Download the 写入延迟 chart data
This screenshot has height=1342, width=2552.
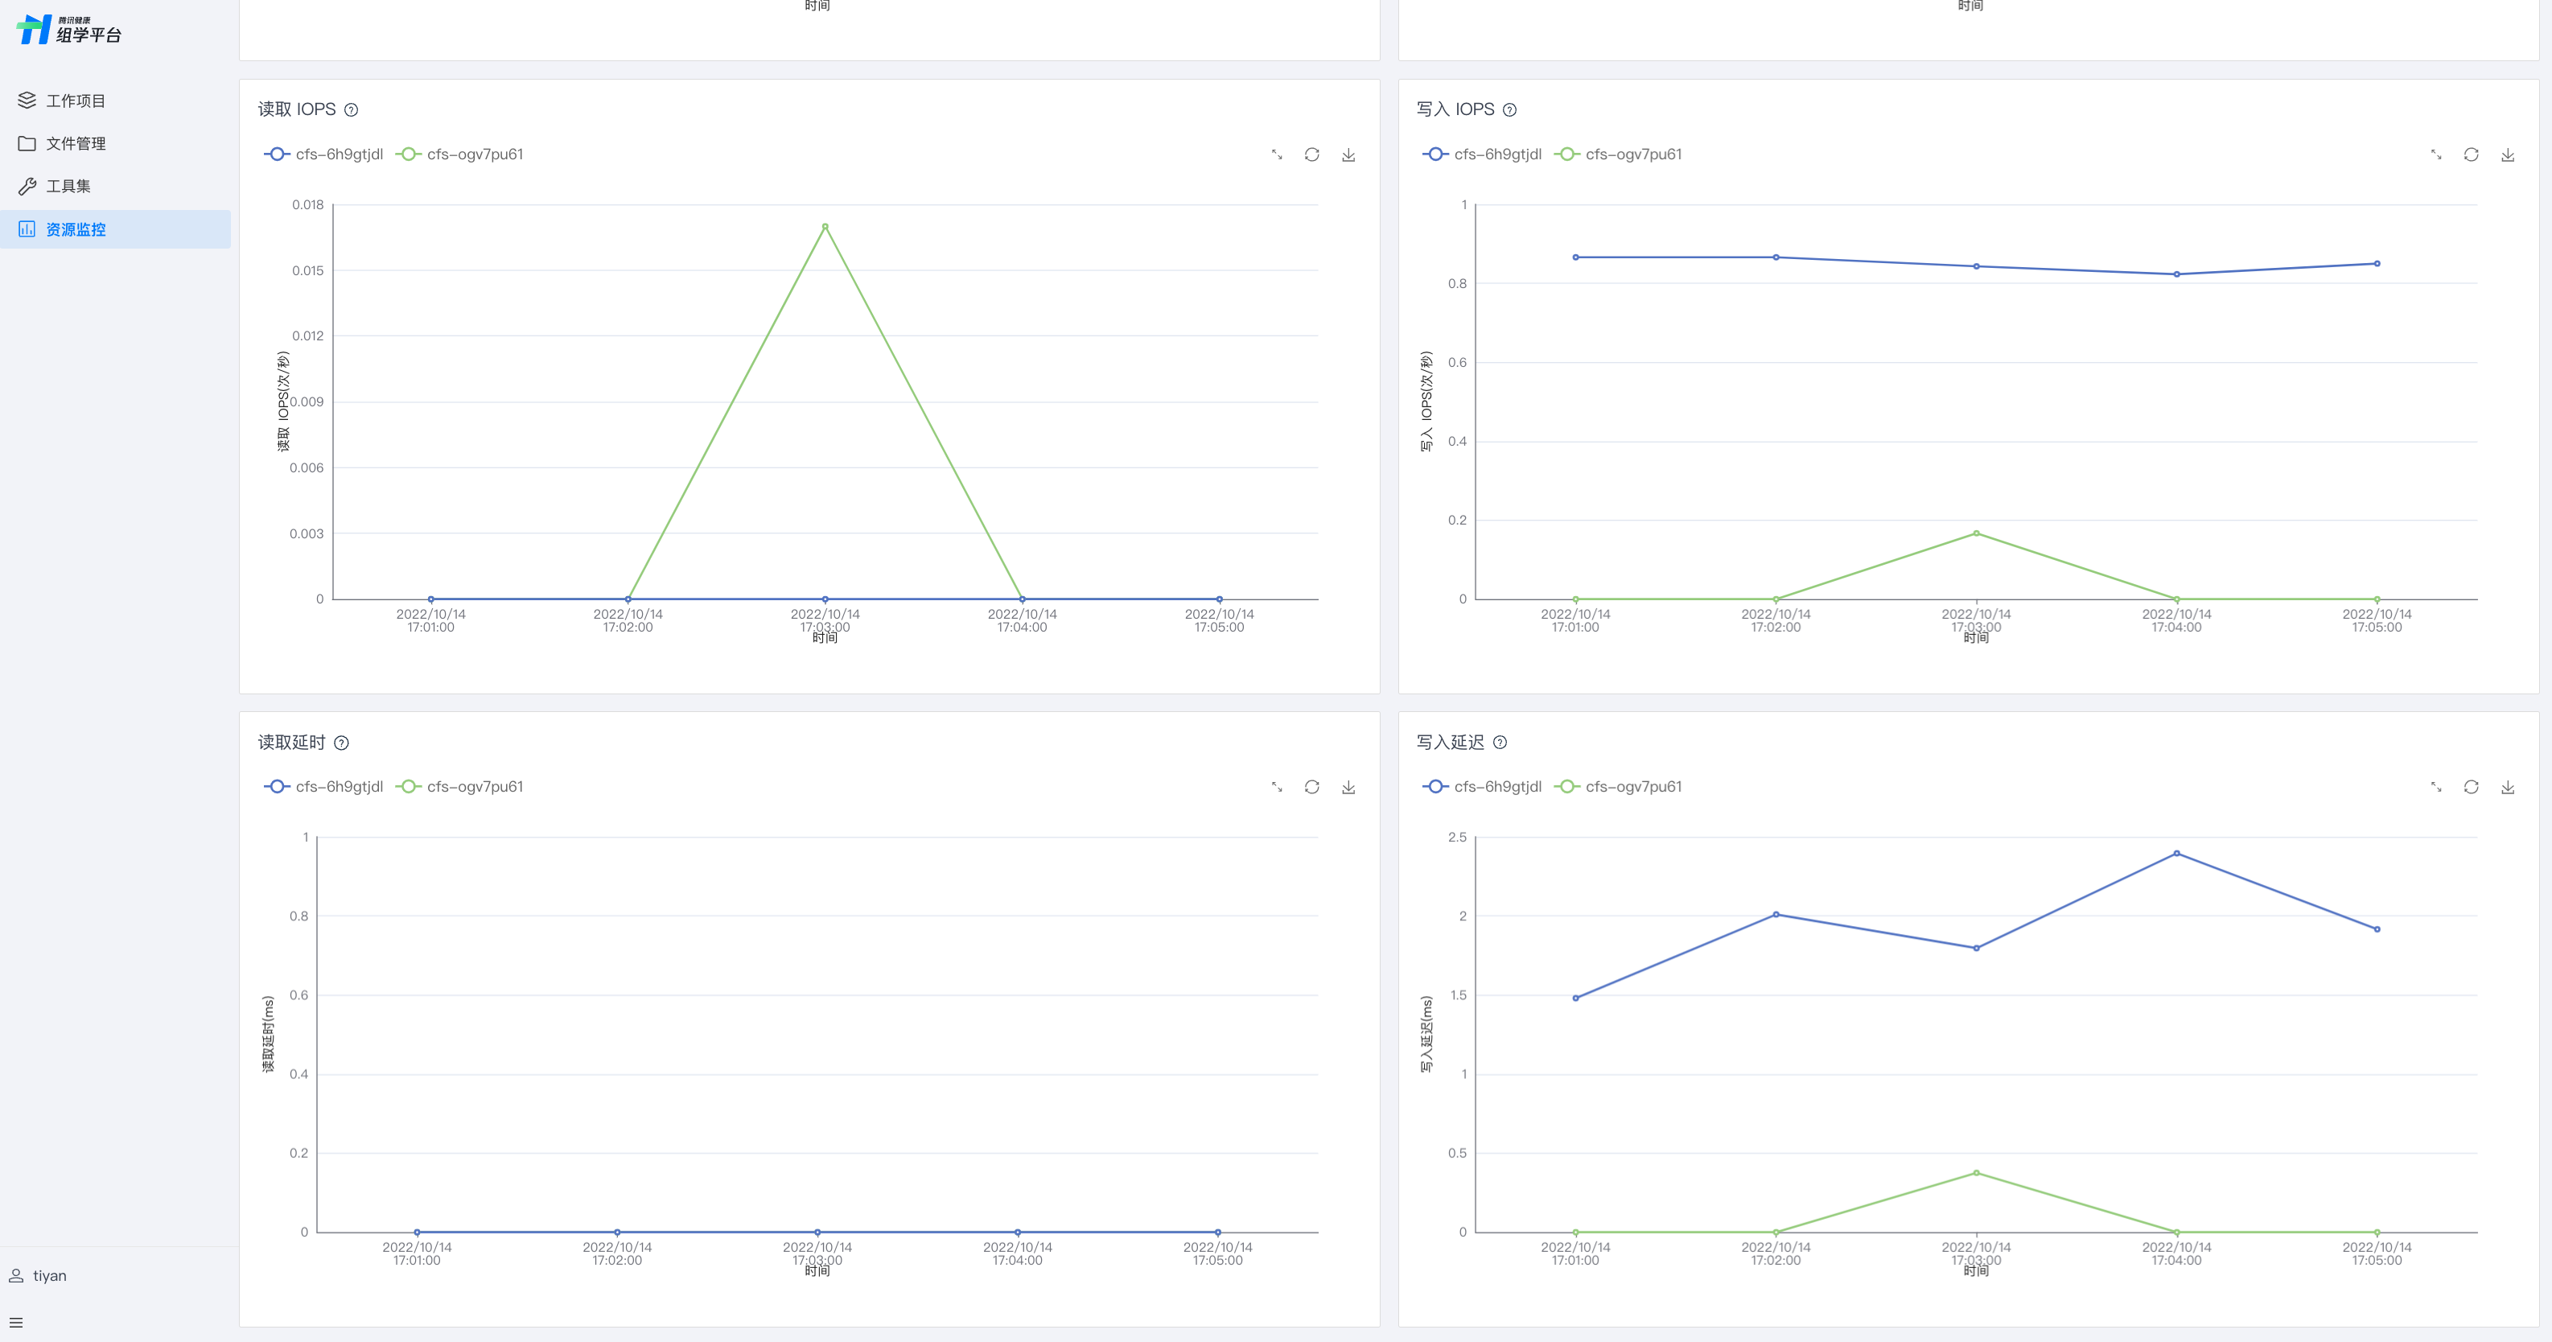(x=2508, y=786)
